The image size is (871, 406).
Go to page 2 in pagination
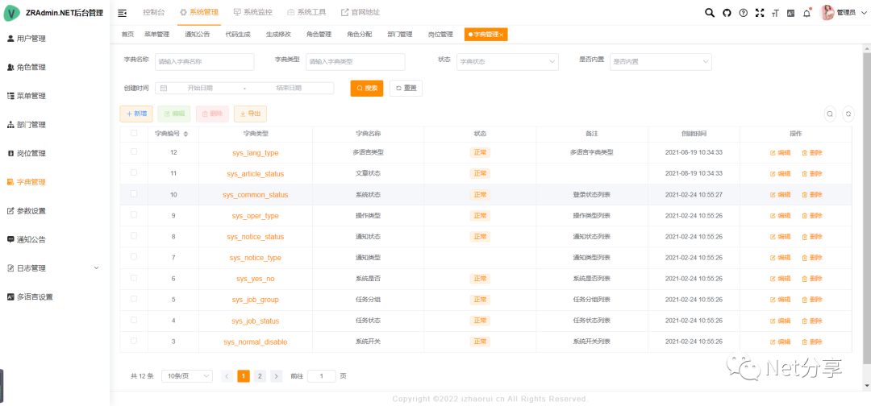(x=260, y=376)
